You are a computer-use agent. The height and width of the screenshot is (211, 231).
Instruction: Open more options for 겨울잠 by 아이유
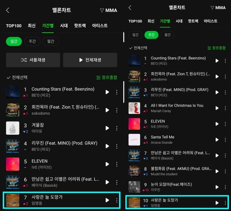tap(117, 128)
